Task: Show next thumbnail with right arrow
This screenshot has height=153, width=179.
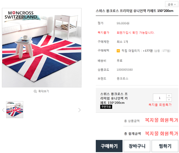Action: coord(80,110)
